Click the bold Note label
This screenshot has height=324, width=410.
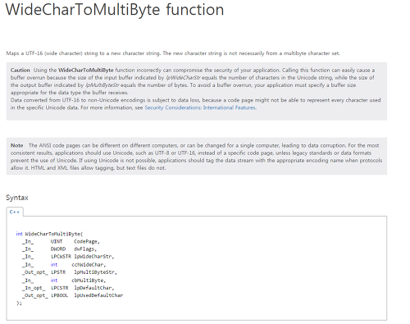pyautogui.click(x=16, y=145)
